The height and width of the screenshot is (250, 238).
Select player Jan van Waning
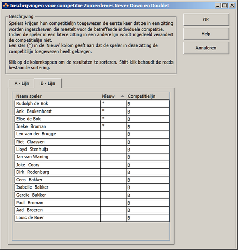coord(58,157)
